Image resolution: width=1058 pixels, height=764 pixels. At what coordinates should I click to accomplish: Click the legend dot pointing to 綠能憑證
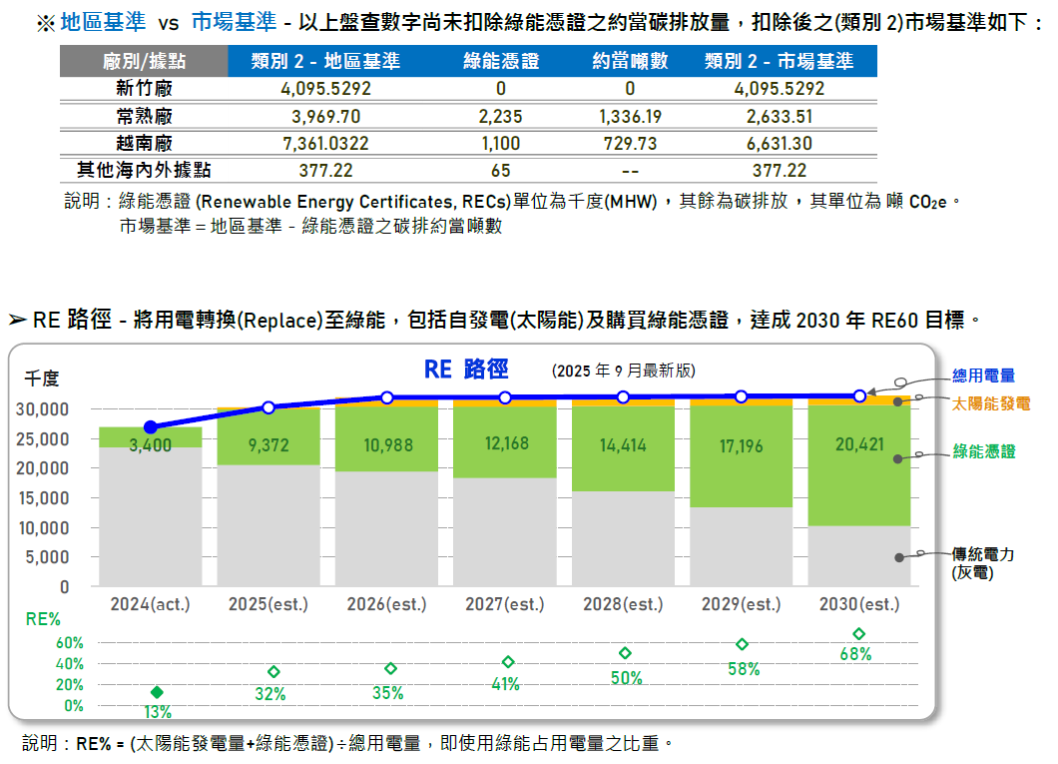pyautogui.click(x=899, y=458)
